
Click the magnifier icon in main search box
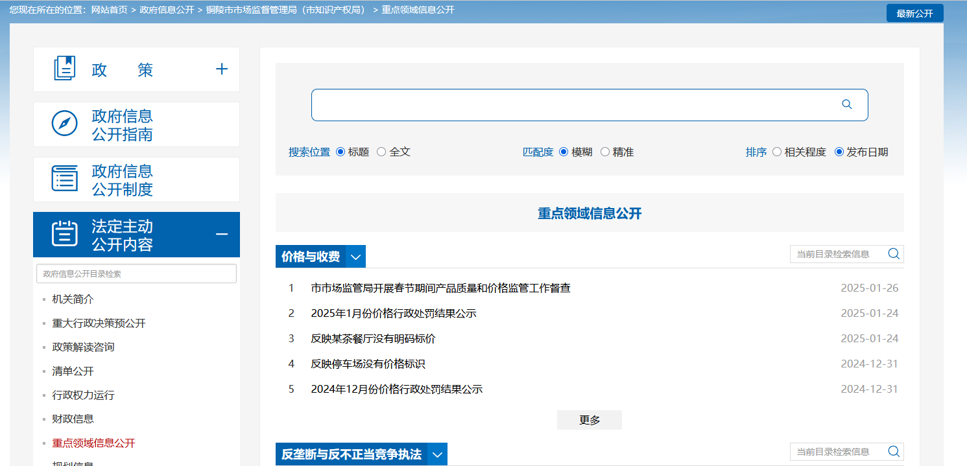pos(846,104)
